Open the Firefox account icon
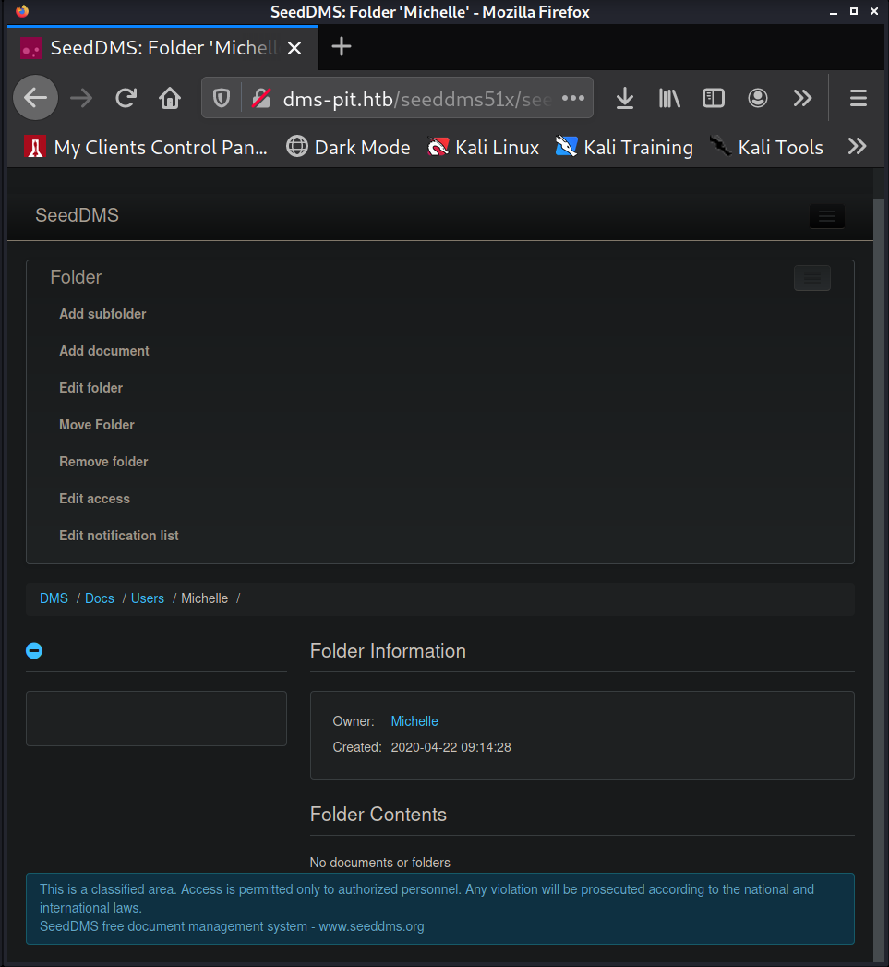 758,98
